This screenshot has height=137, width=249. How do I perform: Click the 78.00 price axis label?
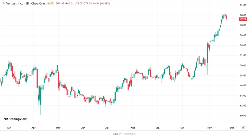point(243,25)
